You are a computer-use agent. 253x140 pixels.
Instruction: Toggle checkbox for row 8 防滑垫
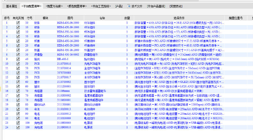tap(18, 55)
